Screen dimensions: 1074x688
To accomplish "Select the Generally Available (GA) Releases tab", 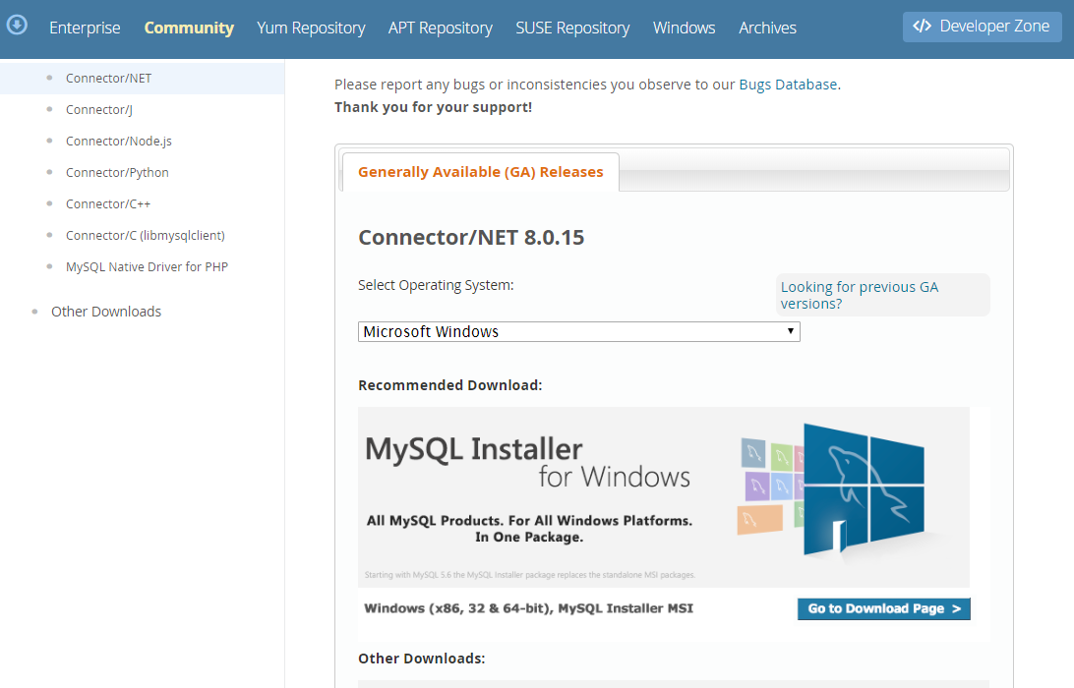I will (x=480, y=172).
